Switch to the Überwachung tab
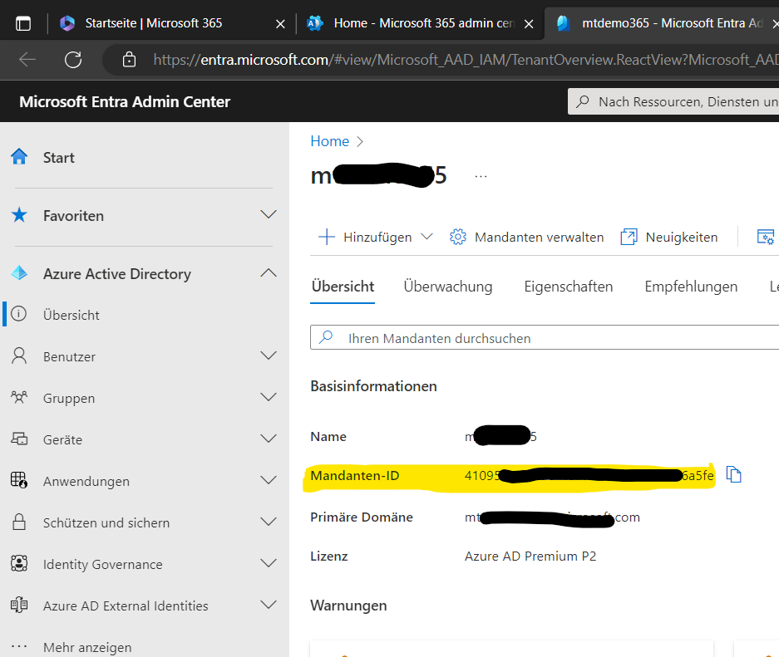Viewport: 779px width, 657px height. point(447,287)
